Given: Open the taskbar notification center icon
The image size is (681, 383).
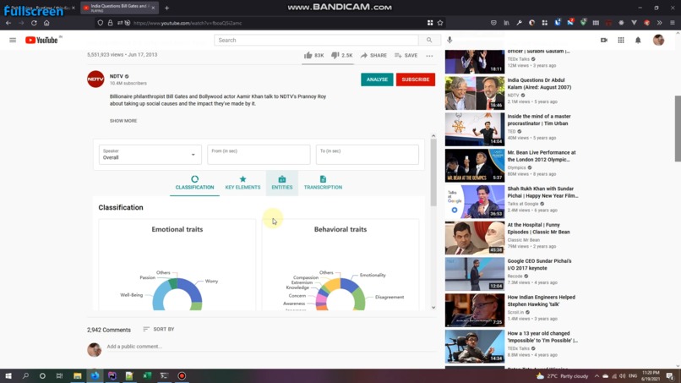Looking at the screenshot, I should pos(670,376).
